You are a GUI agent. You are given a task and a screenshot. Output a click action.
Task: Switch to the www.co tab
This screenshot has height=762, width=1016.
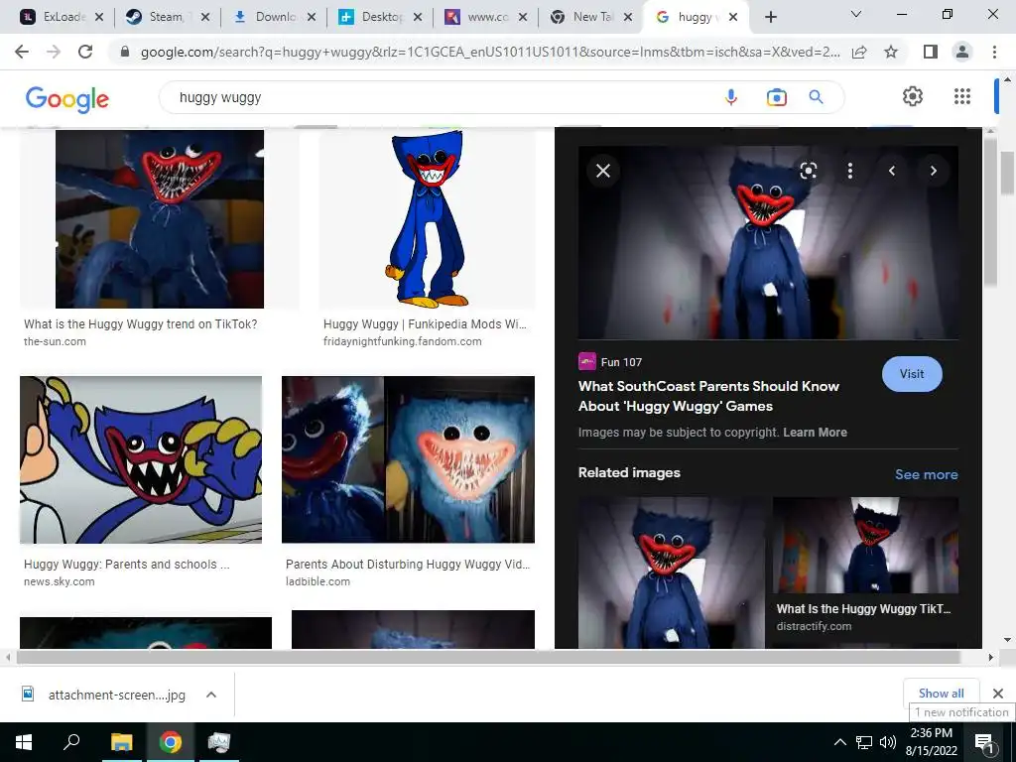pyautogui.click(x=477, y=17)
